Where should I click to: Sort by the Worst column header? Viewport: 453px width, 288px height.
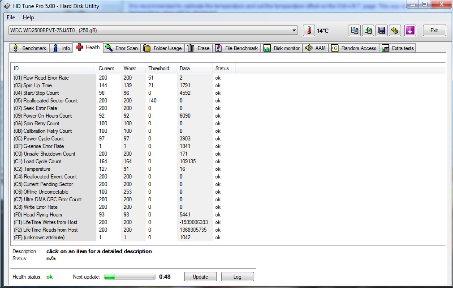(x=133, y=68)
